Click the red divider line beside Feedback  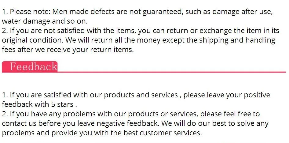pos(172,72)
